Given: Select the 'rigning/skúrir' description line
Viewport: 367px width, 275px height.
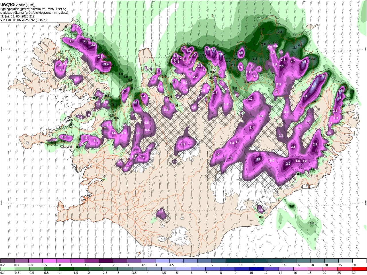Looking at the screenshot, I should coord(33,9).
